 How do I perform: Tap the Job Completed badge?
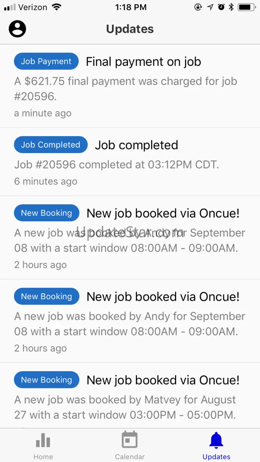tap(51, 145)
